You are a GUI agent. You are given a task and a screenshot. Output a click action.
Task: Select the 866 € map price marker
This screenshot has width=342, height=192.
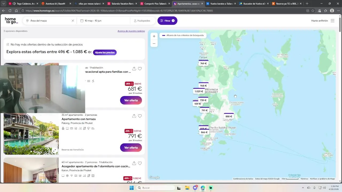[204, 132]
